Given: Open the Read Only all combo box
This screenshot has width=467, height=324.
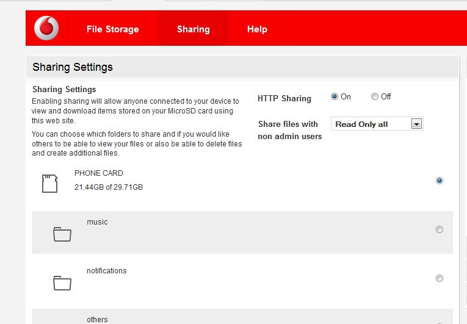Looking at the screenshot, I should click(377, 124).
